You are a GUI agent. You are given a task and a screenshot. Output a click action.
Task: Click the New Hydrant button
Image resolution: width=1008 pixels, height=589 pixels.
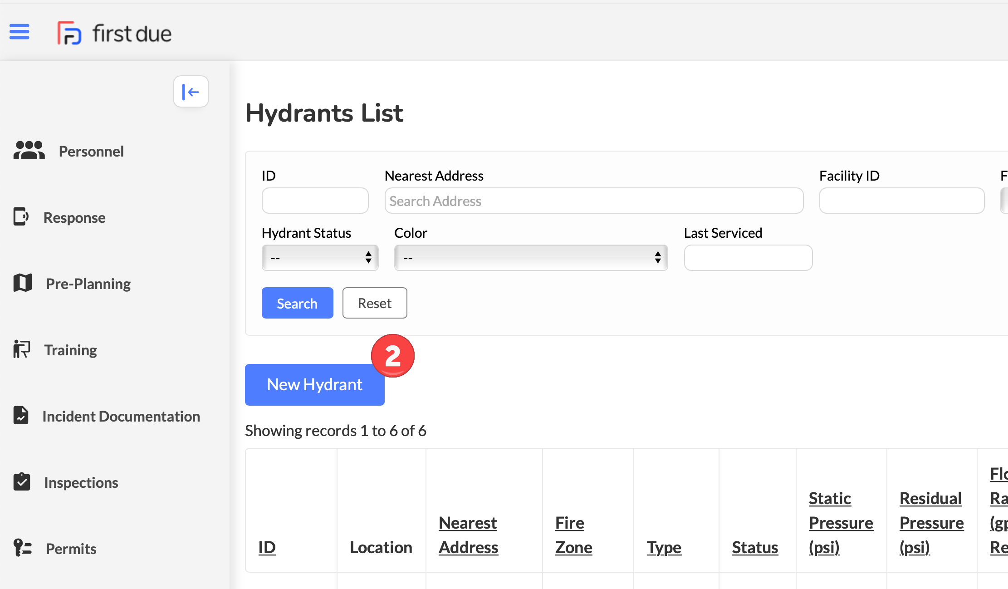pyautogui.click(x=314, y=384)
